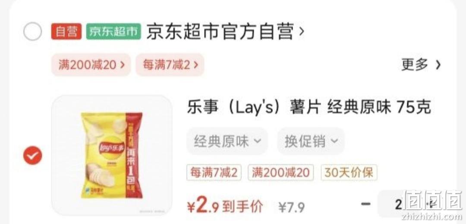Select the unchecked store circle beside 自营
466x224 pixels.
33,31
